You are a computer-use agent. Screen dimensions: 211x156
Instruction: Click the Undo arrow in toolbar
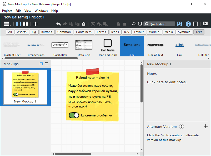pyautogui.click(x=58, y=24)
